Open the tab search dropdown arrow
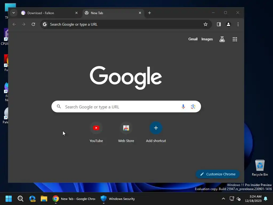This screenshot has height=205, width=273. (14, 13)
